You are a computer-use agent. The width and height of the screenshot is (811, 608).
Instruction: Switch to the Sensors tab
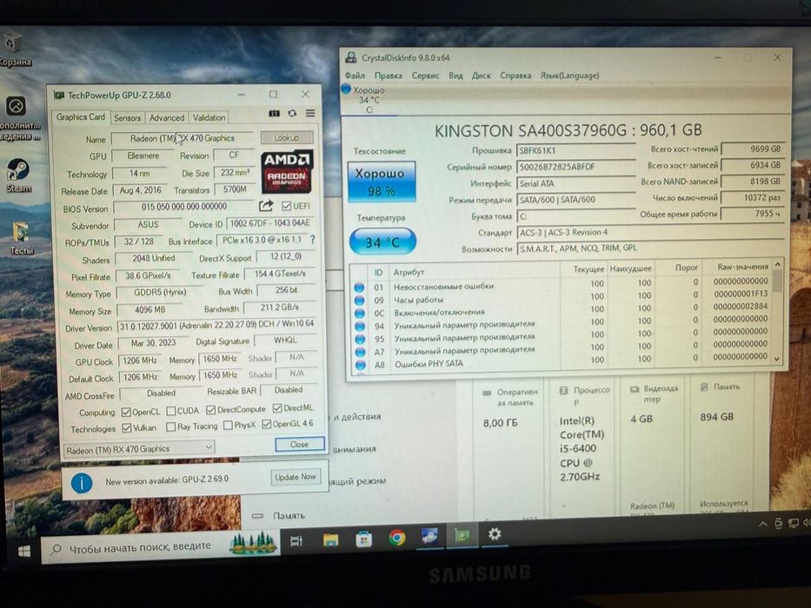(127, 118)
